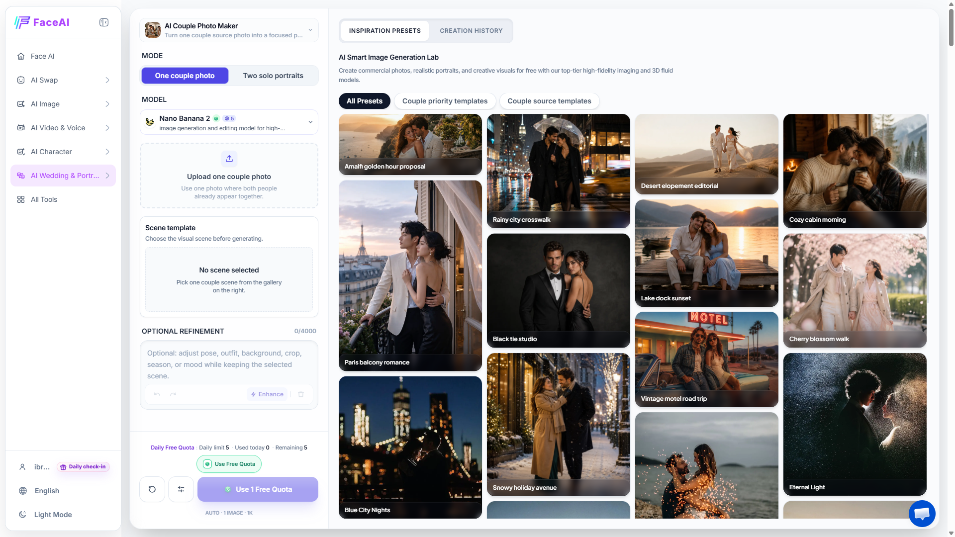
Task: Filter by Couple priority templates
Action: (445, 101)
